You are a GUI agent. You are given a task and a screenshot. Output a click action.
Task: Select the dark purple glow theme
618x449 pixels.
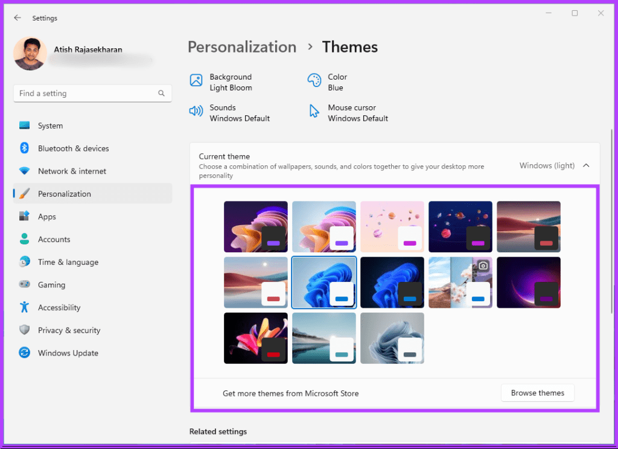tap(529, 282)
